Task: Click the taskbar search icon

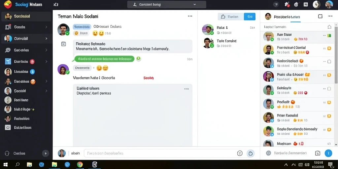Action: coord(18,165)
